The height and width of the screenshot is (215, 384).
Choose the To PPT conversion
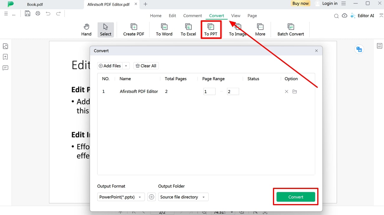(211, 30)
